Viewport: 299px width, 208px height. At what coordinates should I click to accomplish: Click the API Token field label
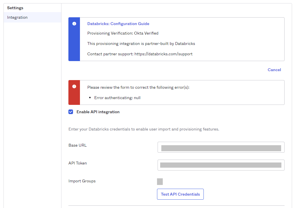pyautogui.click(x=78, y=163)
